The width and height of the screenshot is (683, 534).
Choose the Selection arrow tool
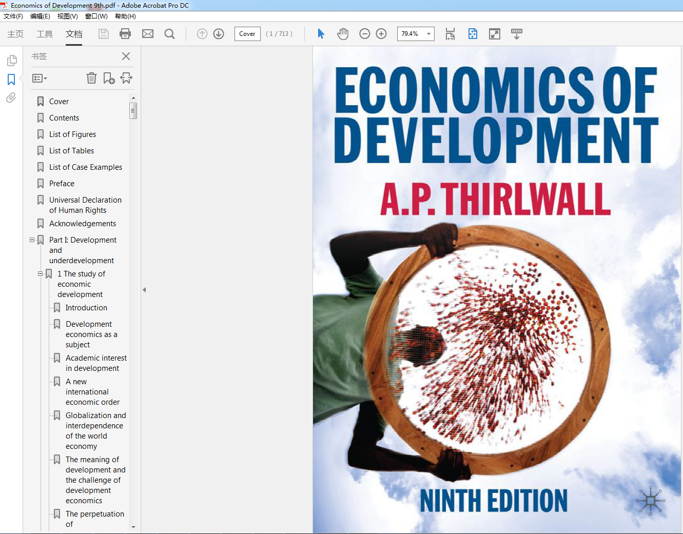point(321,34)
